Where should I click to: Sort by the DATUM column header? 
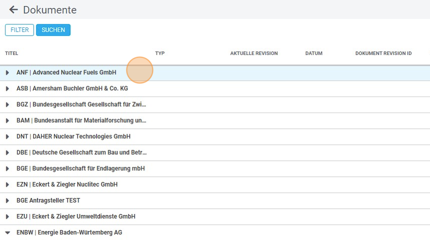313,53
